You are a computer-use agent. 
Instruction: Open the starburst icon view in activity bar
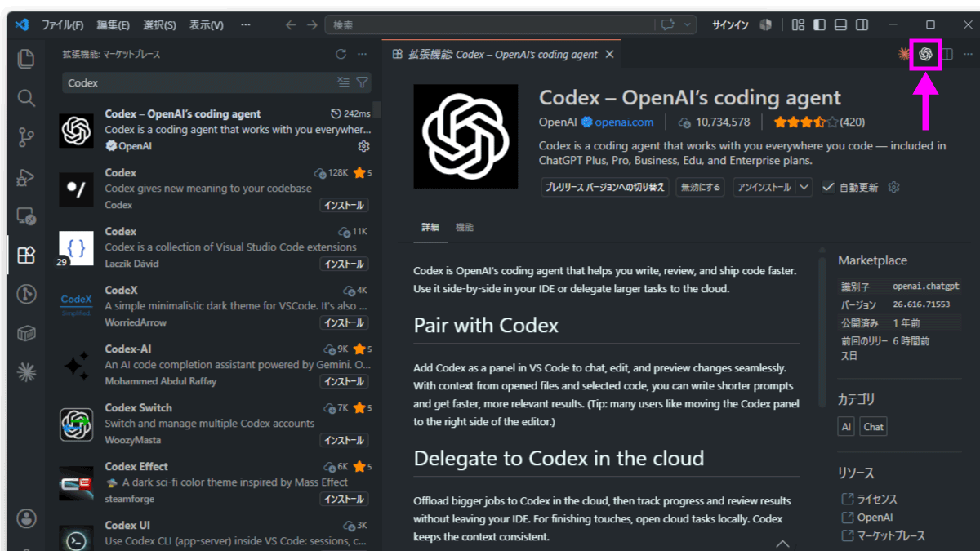point(26,372)
